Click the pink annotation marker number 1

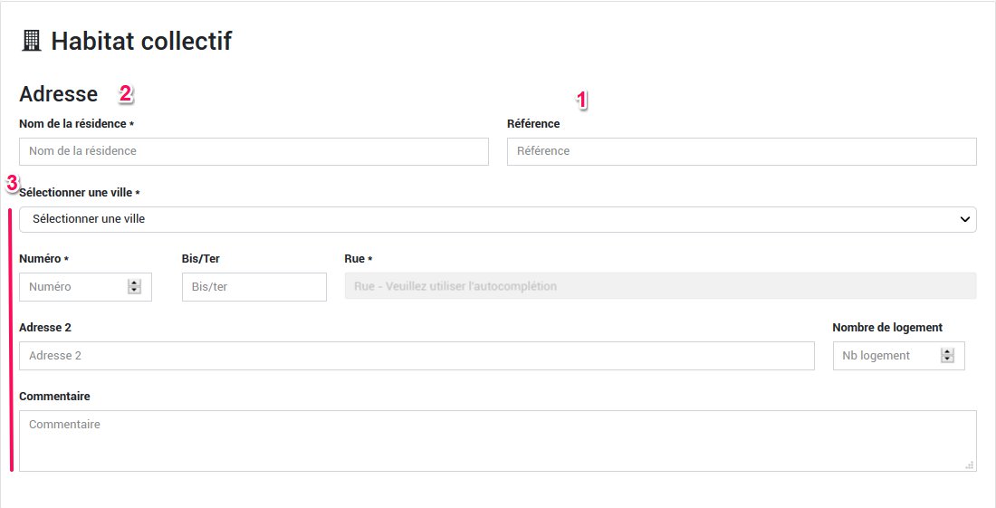pyautogui.click(x=582, y=100)
